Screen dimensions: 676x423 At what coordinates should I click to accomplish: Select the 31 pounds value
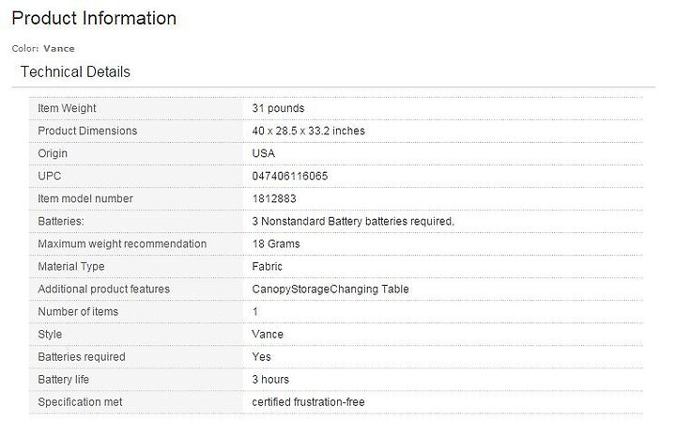278,108
